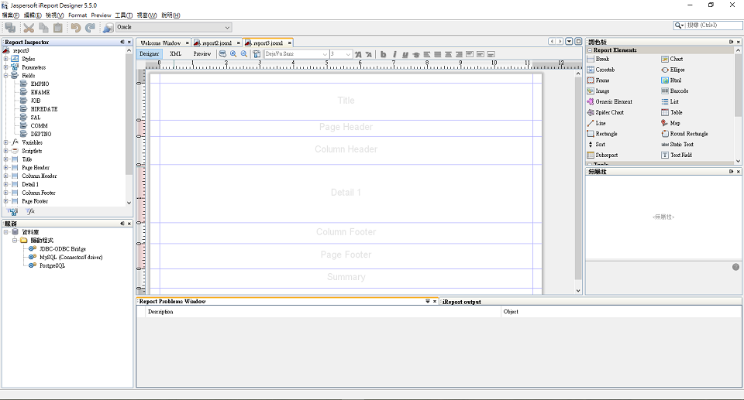Choose the Spider Chart palette element
The width and height of the screenshot is (744, 400).
[608, 112]
